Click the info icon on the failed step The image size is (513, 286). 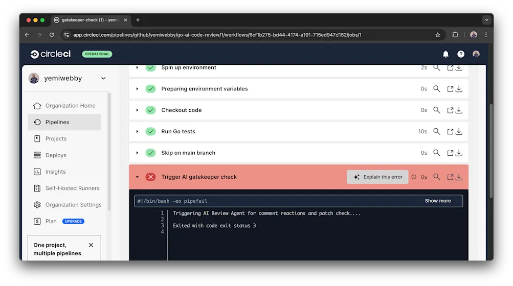tap(414, 177)
